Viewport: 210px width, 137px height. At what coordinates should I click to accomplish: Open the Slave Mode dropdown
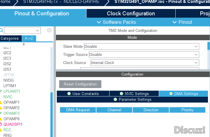(142, 46)
